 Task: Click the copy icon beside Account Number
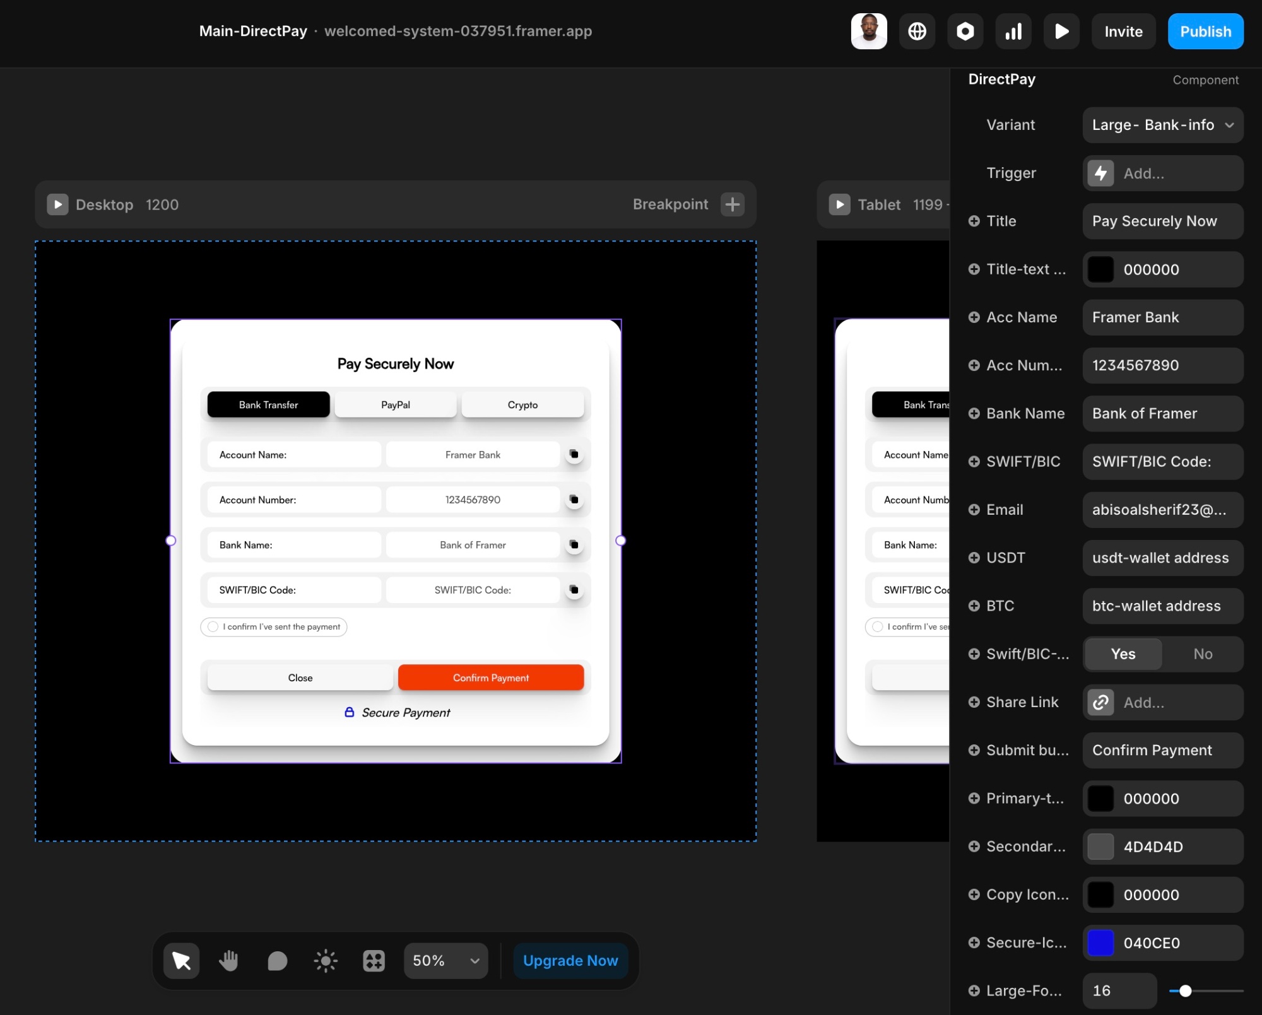pyautogui.click(x=574, y=500)
